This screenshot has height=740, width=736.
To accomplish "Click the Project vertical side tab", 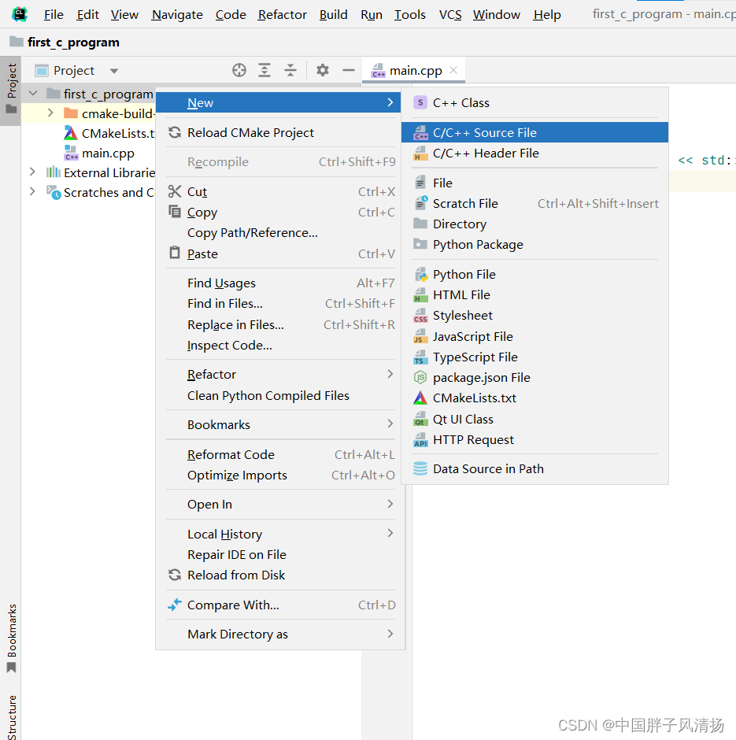I will tap(11, 90).
